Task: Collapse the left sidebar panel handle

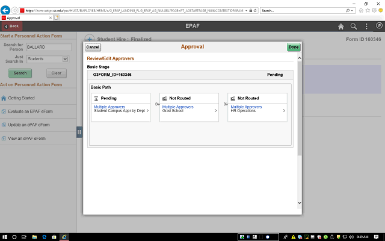Action: click(79, 132)
